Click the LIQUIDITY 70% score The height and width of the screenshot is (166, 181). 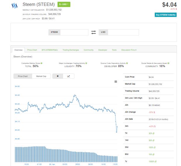73,66
